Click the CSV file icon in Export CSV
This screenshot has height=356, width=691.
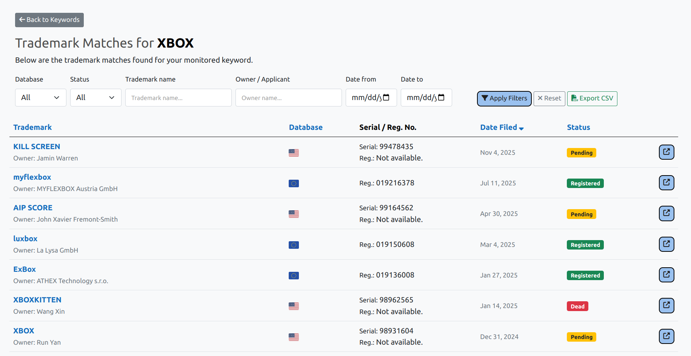tap(574, 99)
